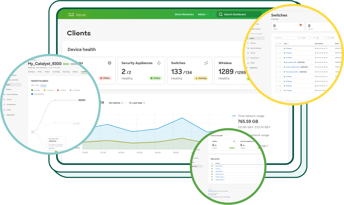Click the red alert icon on Offline card
Image resolution: width=344 pixels, height=205 pixels.
pos(301,25)
